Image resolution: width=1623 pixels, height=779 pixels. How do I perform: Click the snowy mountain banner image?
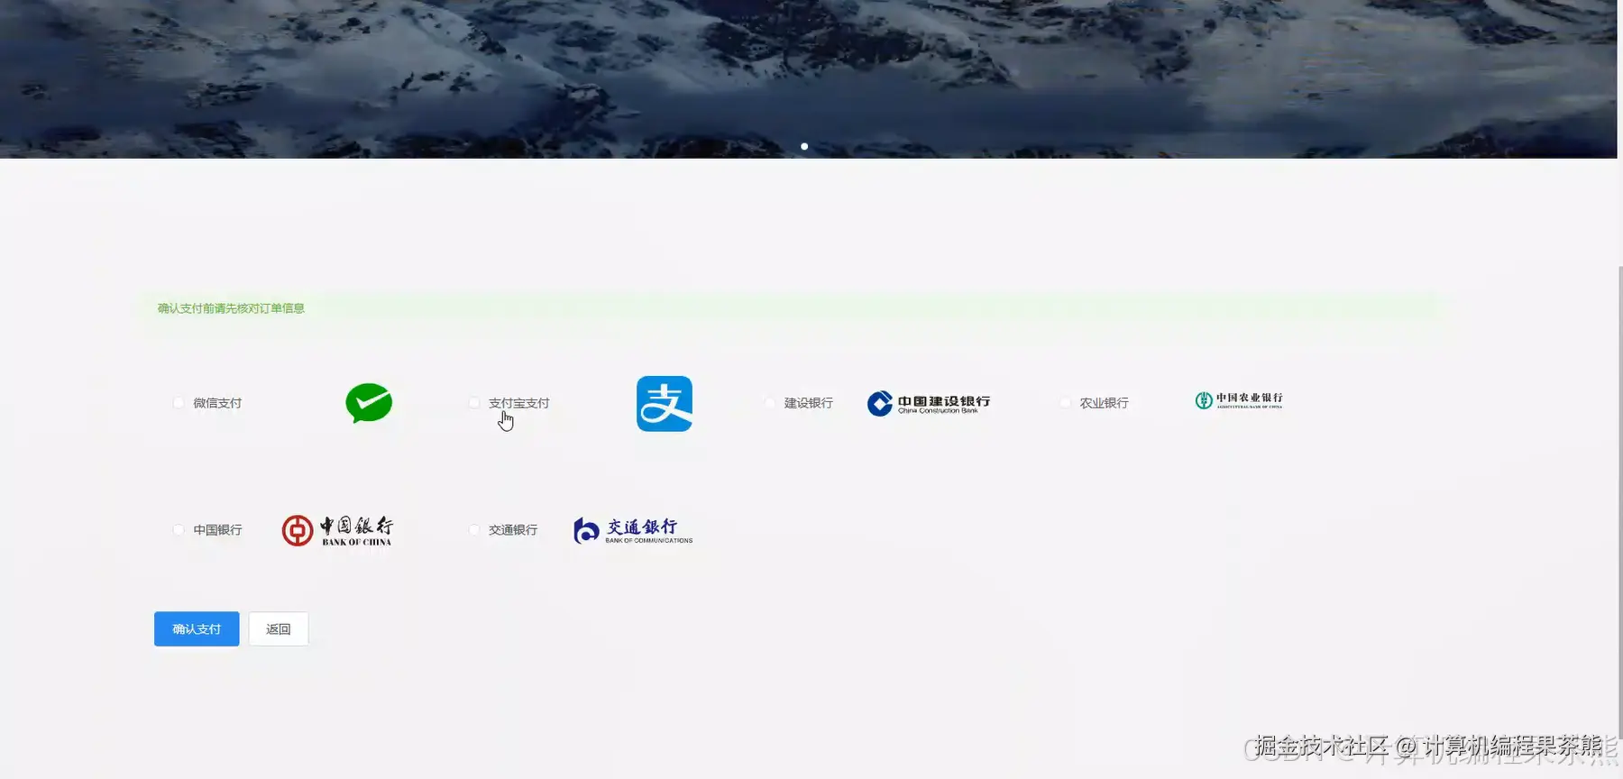[808, 78]
